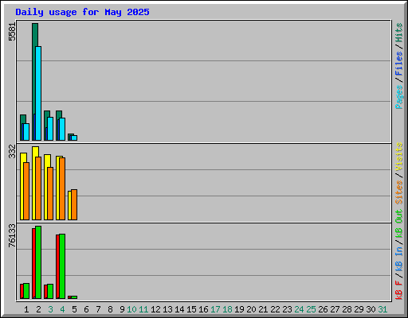Click day 21 on the x-axis

[263, 309]
